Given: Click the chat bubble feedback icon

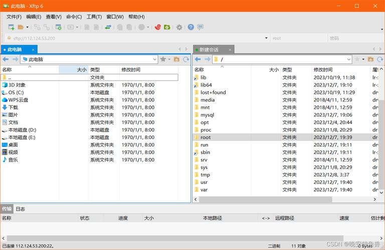Looking at the screenshot, I should pyautogui.click(x=201, y=27).
